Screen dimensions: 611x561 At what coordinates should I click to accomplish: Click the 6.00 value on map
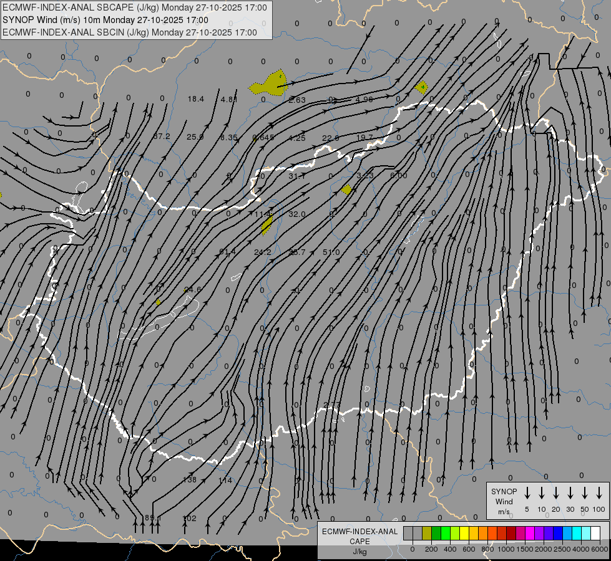point(399,176)
